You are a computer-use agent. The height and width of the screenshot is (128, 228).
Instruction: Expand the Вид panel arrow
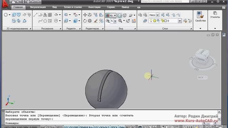[135, 29]
